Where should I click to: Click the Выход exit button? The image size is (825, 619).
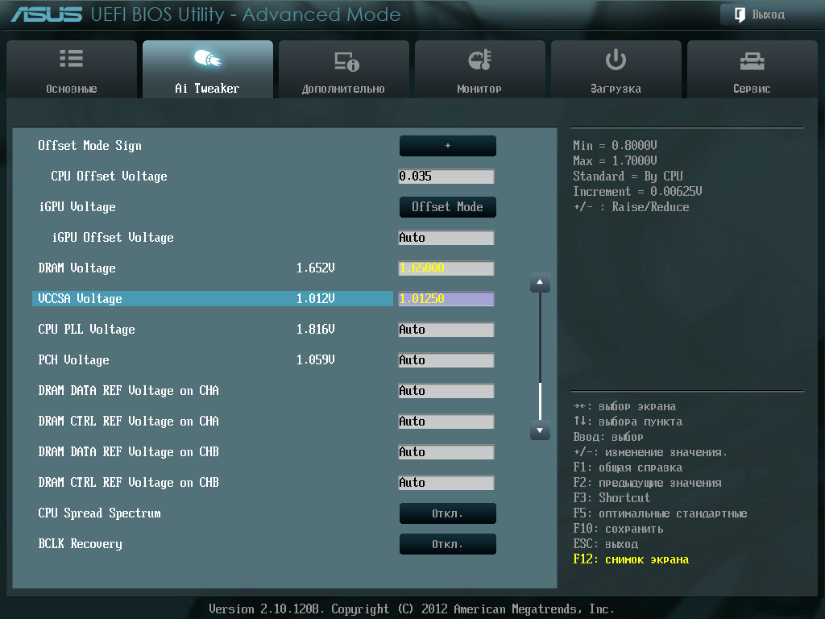[x=768, y=15]
